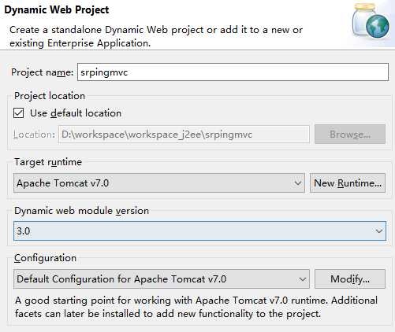The height and width of the screenshot is (332, 395).
Task: Open the Apache Tomcat v7.0 target runtime combo box
Action: pyautogui.click(x=159, y=183)
